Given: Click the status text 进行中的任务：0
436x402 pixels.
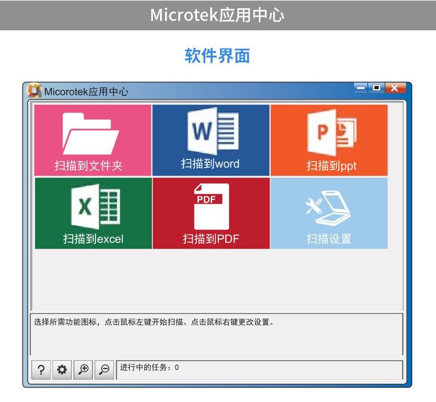Looking at the screenshot, I should tap(150, 368).
